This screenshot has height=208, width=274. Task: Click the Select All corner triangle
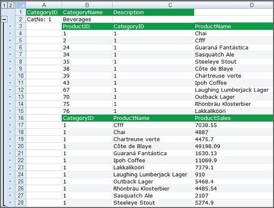(x=21, y=5)
